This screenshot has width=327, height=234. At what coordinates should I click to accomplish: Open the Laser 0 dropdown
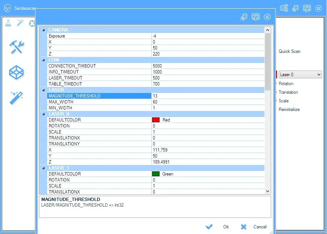(300, 75)
